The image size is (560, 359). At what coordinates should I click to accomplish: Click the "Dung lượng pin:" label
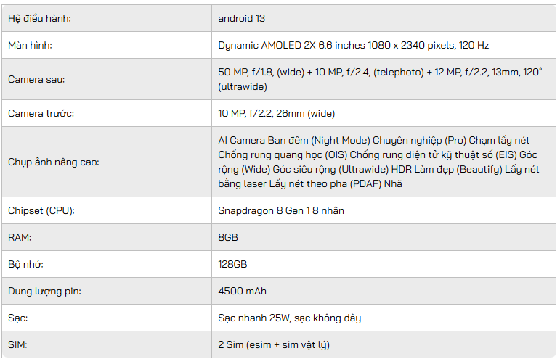tap(44, 292)
